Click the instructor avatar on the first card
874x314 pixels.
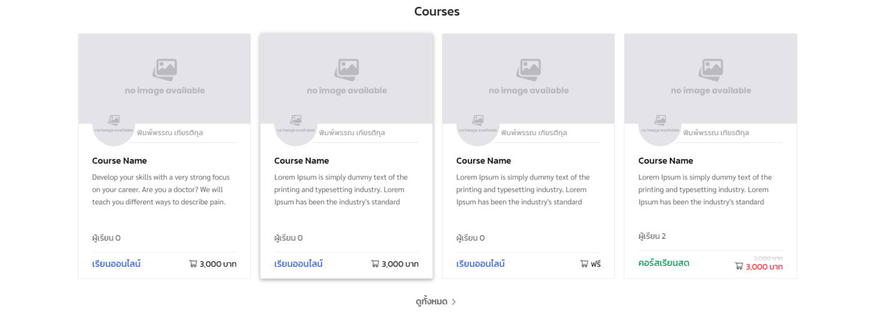pos(113,125)
